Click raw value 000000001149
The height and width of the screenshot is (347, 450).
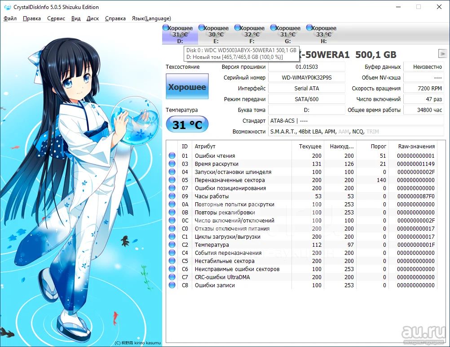point(416,164)
